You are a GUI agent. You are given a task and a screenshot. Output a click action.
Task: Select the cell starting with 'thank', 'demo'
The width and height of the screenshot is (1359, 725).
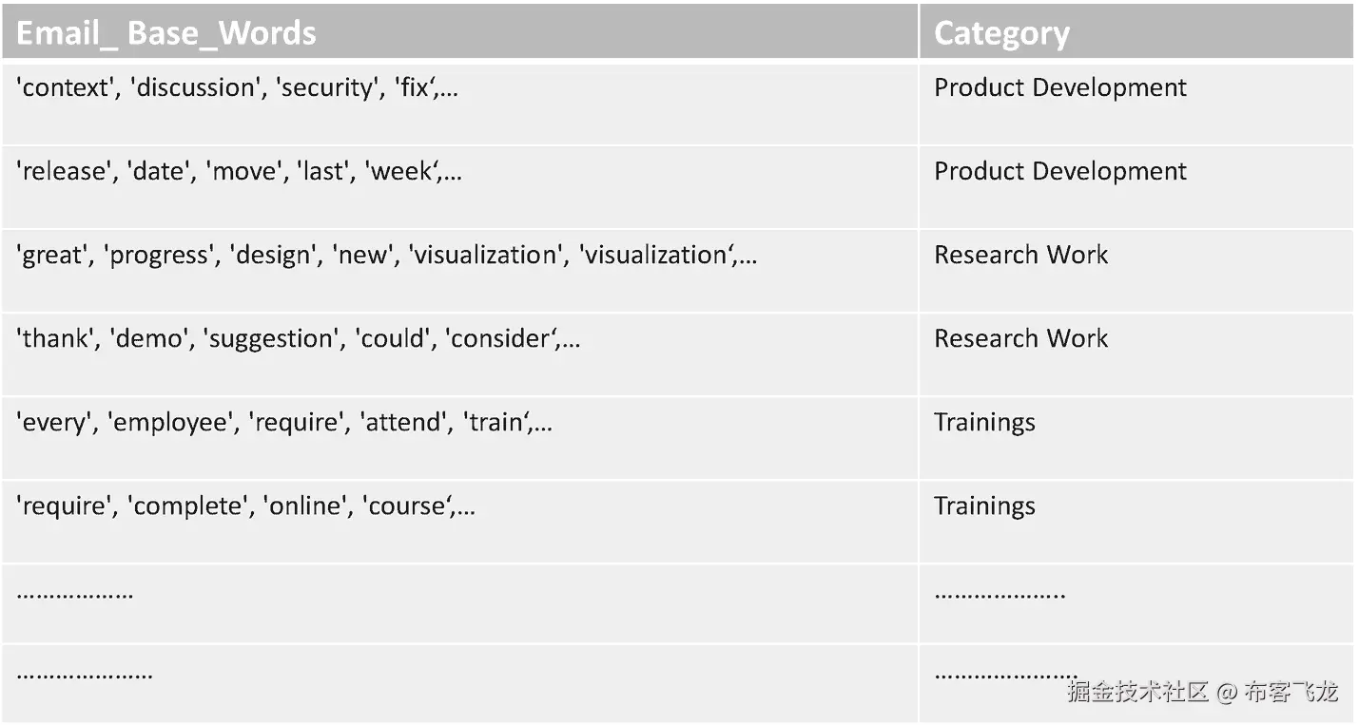click(298, 339)
